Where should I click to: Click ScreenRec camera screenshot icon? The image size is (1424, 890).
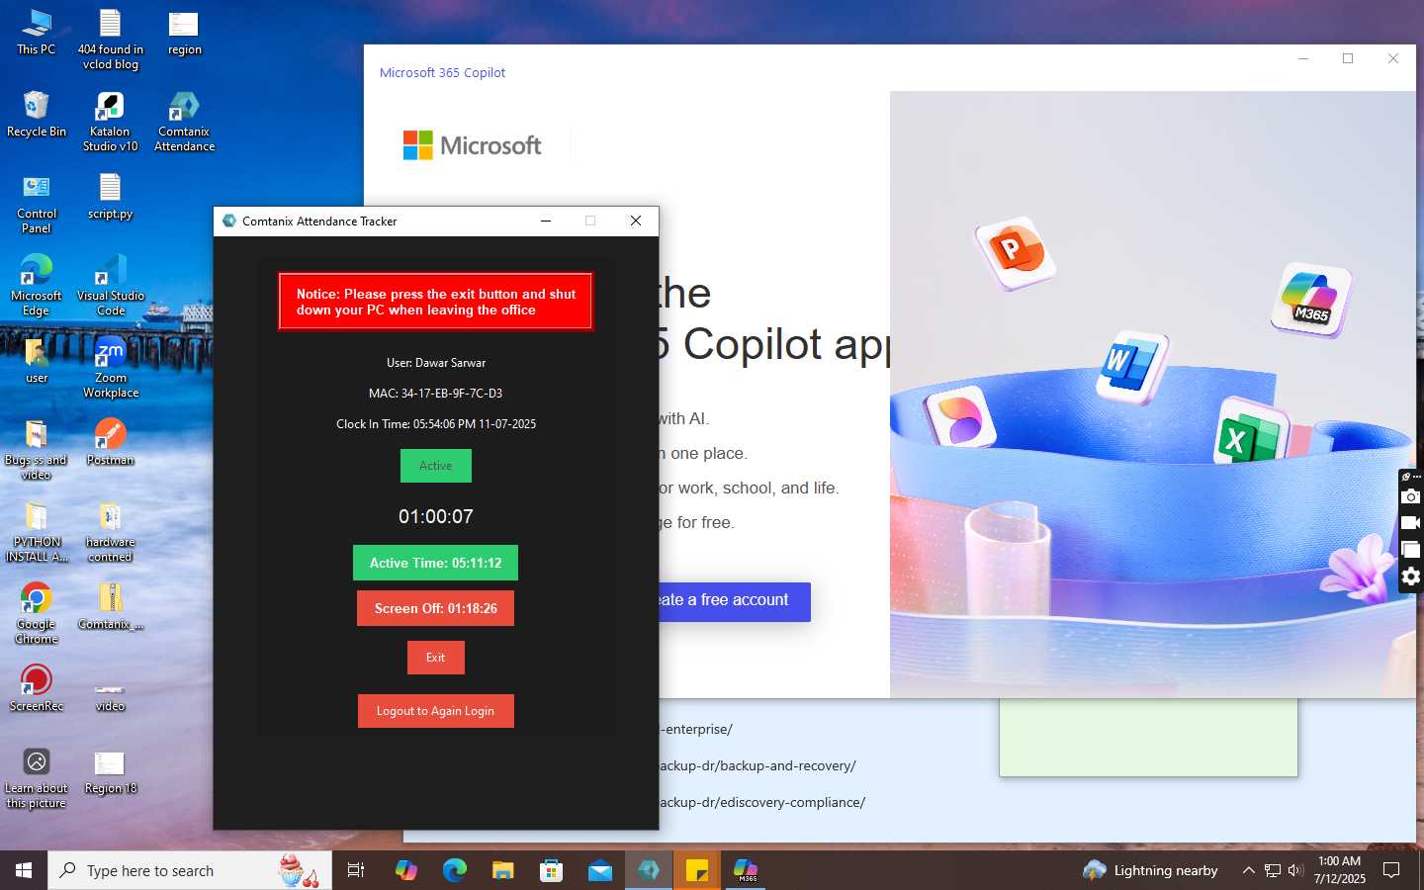point(1411,496)
